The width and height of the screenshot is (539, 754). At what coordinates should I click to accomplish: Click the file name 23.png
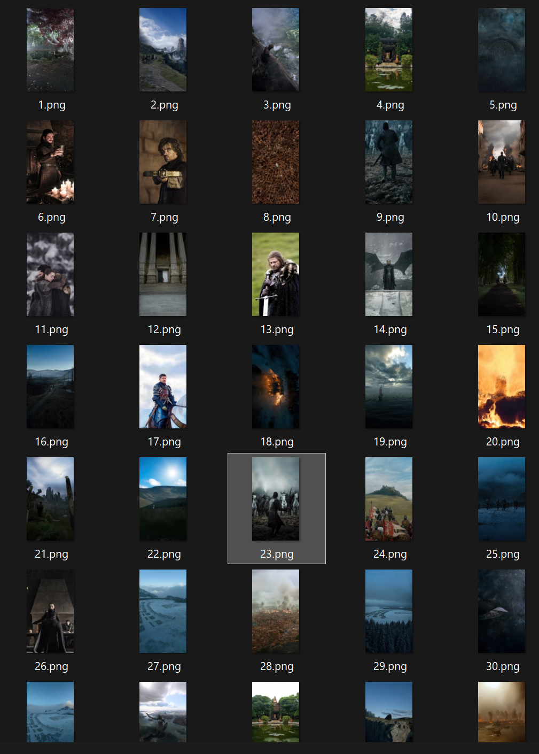click(x=277, y=555)
